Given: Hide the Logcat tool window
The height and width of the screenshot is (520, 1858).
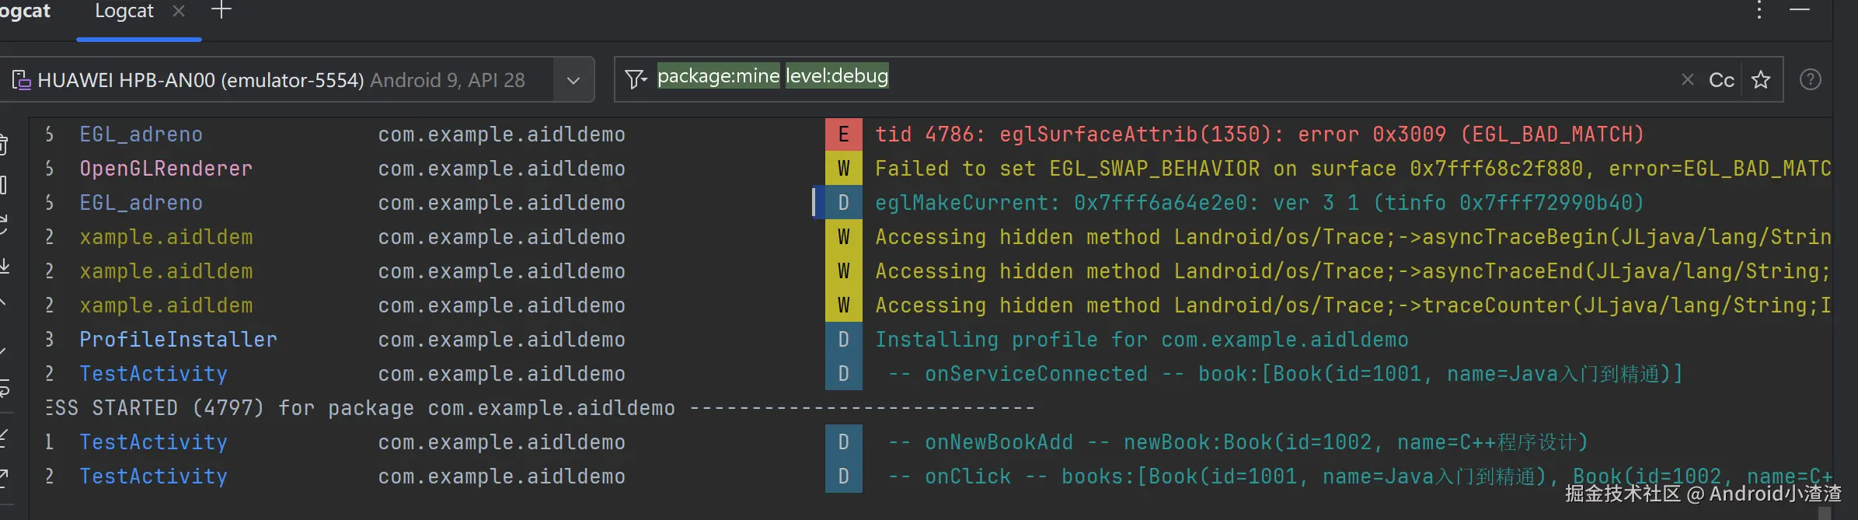Looking at the screenshot, I should pyautogui.click(x=1800, y=11).
